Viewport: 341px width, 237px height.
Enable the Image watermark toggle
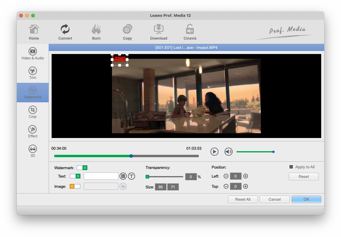pyautogui.click(x=75, y=187)
